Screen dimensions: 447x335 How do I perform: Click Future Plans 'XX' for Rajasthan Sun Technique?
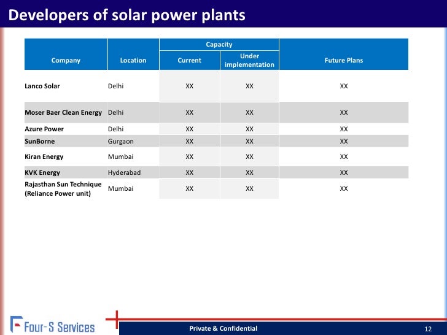pos(344,188)
